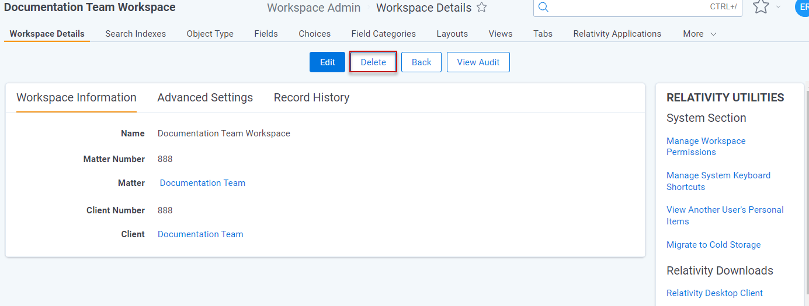Screen dimensions: 809x306
Task: Open the large favorites star icon
Action: click(761, 6)
